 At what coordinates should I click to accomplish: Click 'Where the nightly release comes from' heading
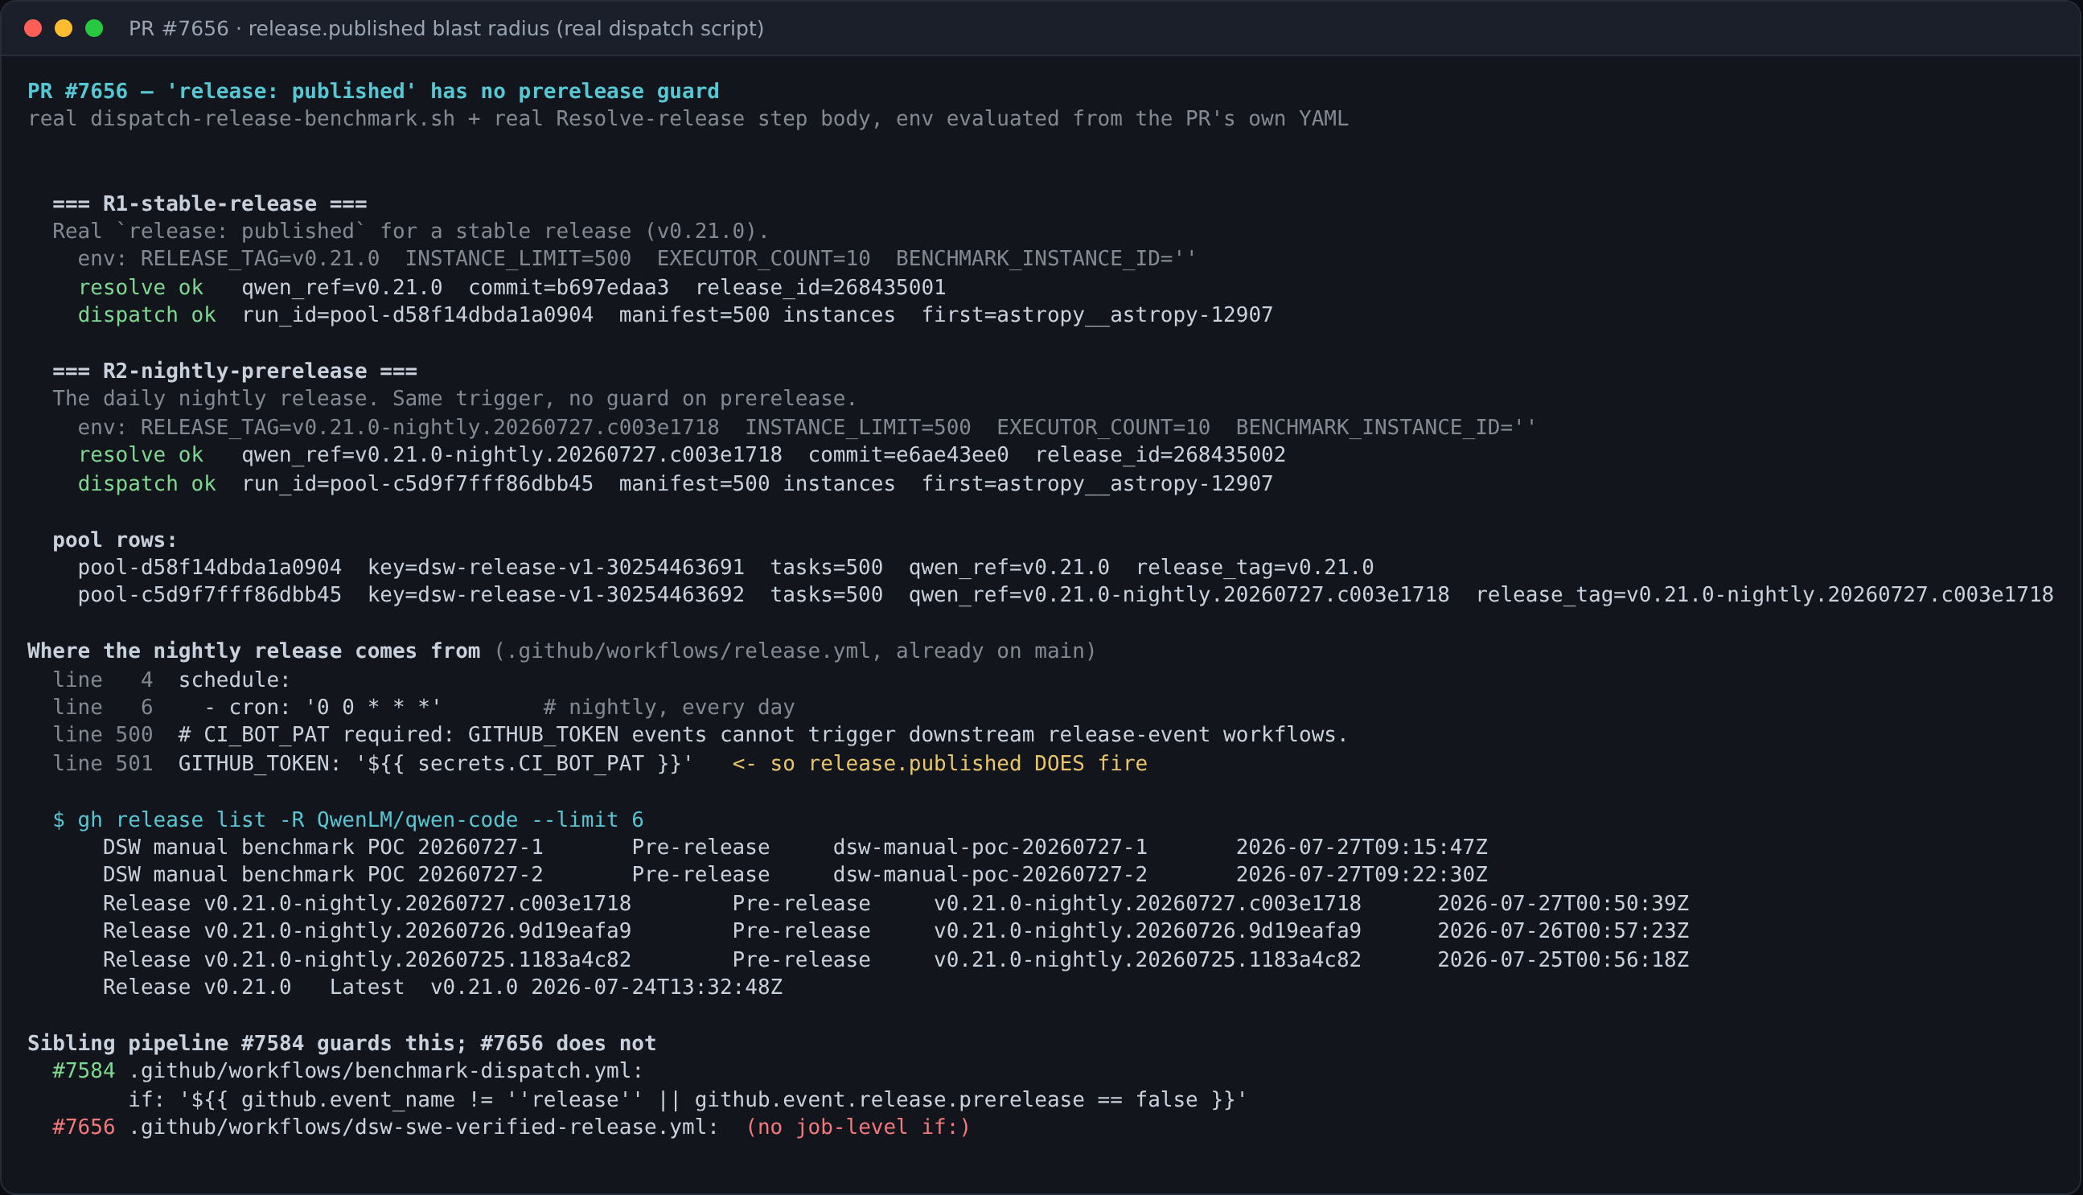click(253, 651)
